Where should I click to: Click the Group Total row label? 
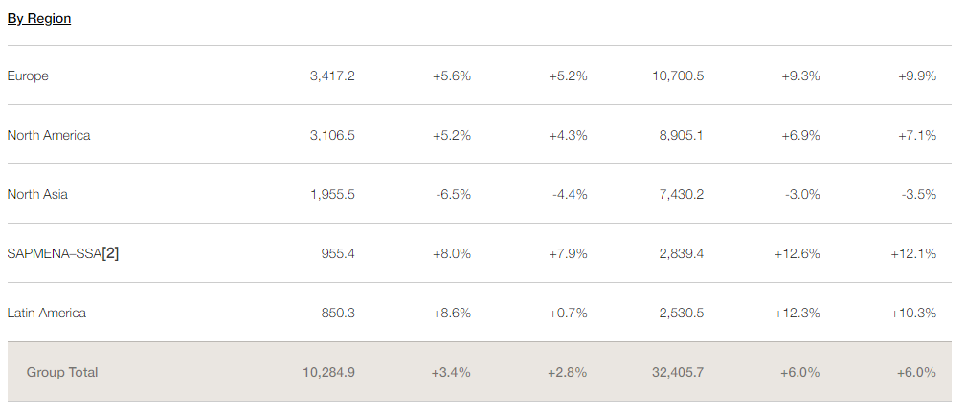(62, 372)
